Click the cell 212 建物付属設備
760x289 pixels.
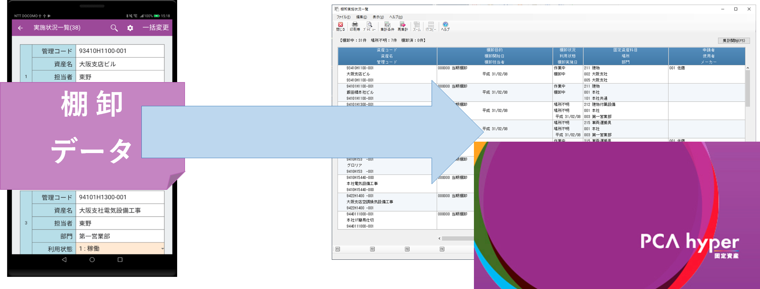600,105
